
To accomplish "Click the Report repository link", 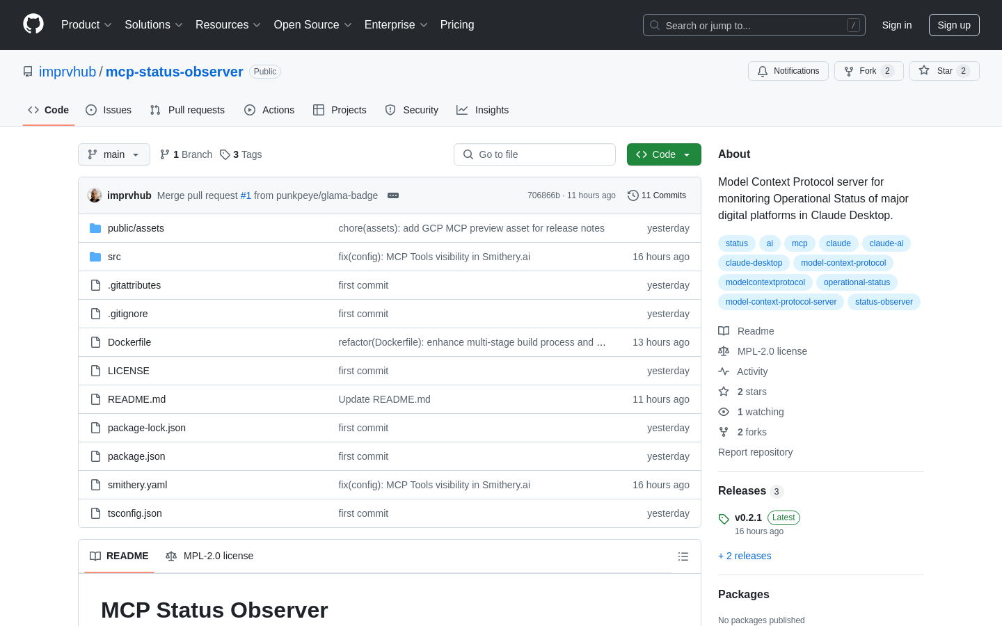I will (x=755, y=452).
